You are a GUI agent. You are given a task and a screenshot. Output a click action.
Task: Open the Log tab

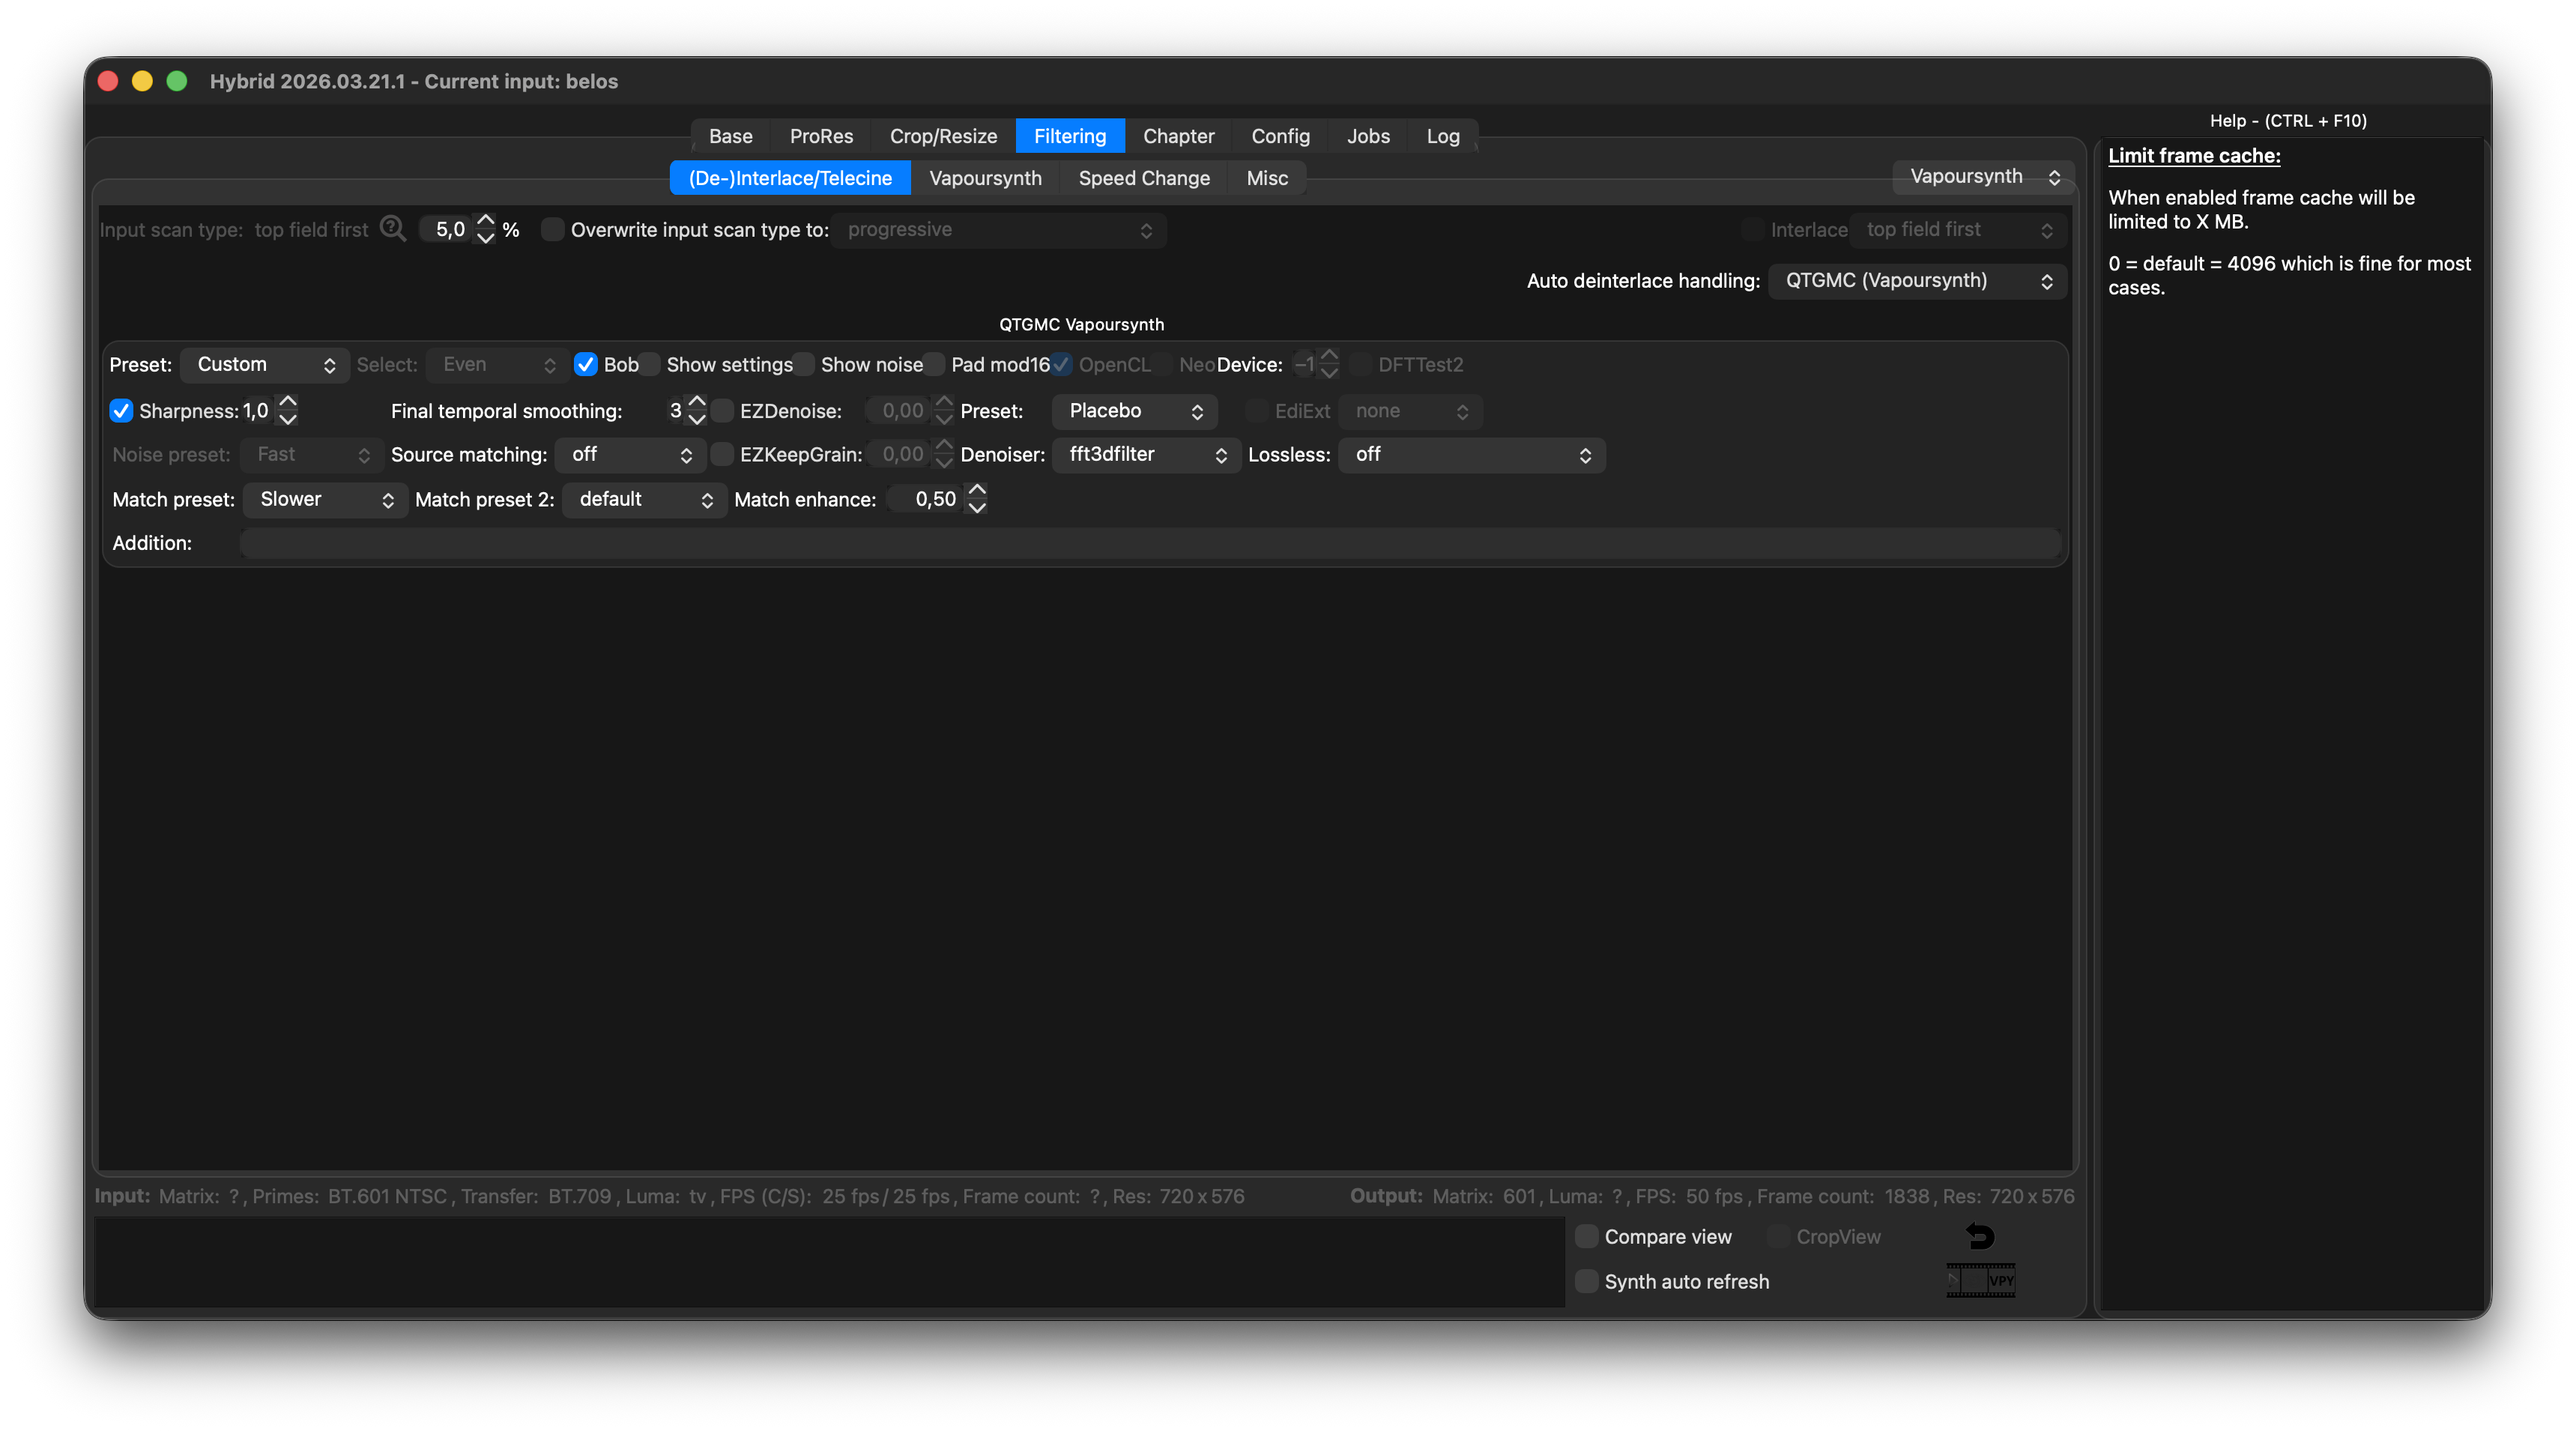pyautogui.click(x=1442, y=136)
